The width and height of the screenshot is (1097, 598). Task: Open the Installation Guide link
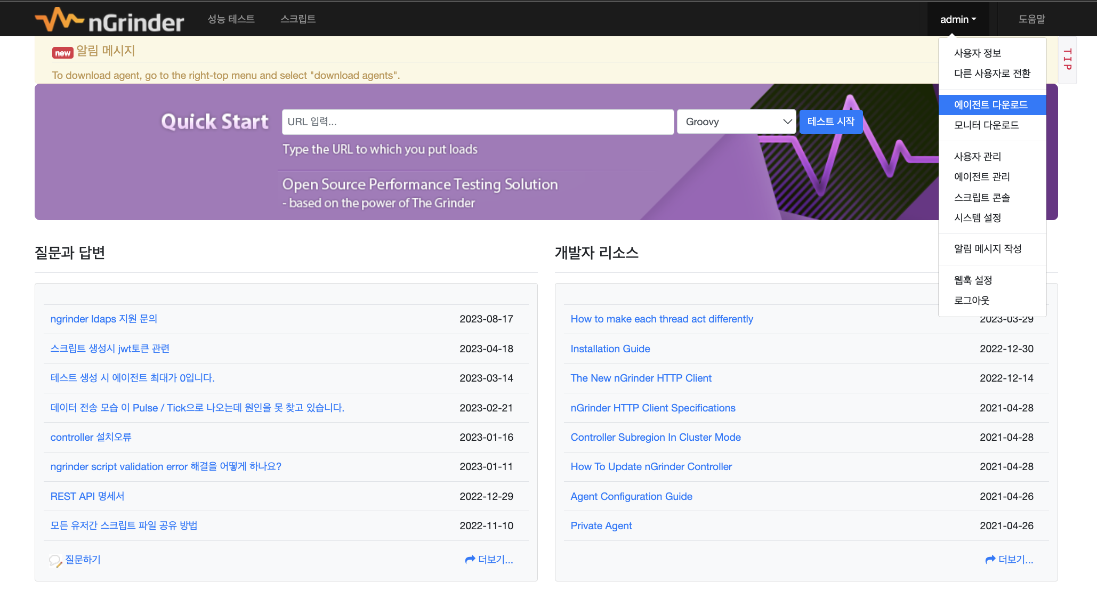[610, 349]
